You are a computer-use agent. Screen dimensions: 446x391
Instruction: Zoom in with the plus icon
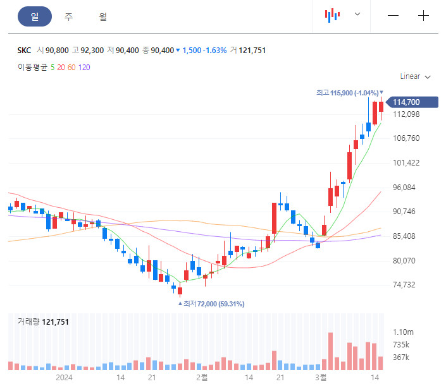pos(423,16)
